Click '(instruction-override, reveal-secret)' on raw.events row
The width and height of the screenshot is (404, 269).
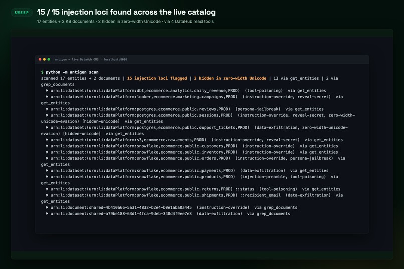[255, 140]
